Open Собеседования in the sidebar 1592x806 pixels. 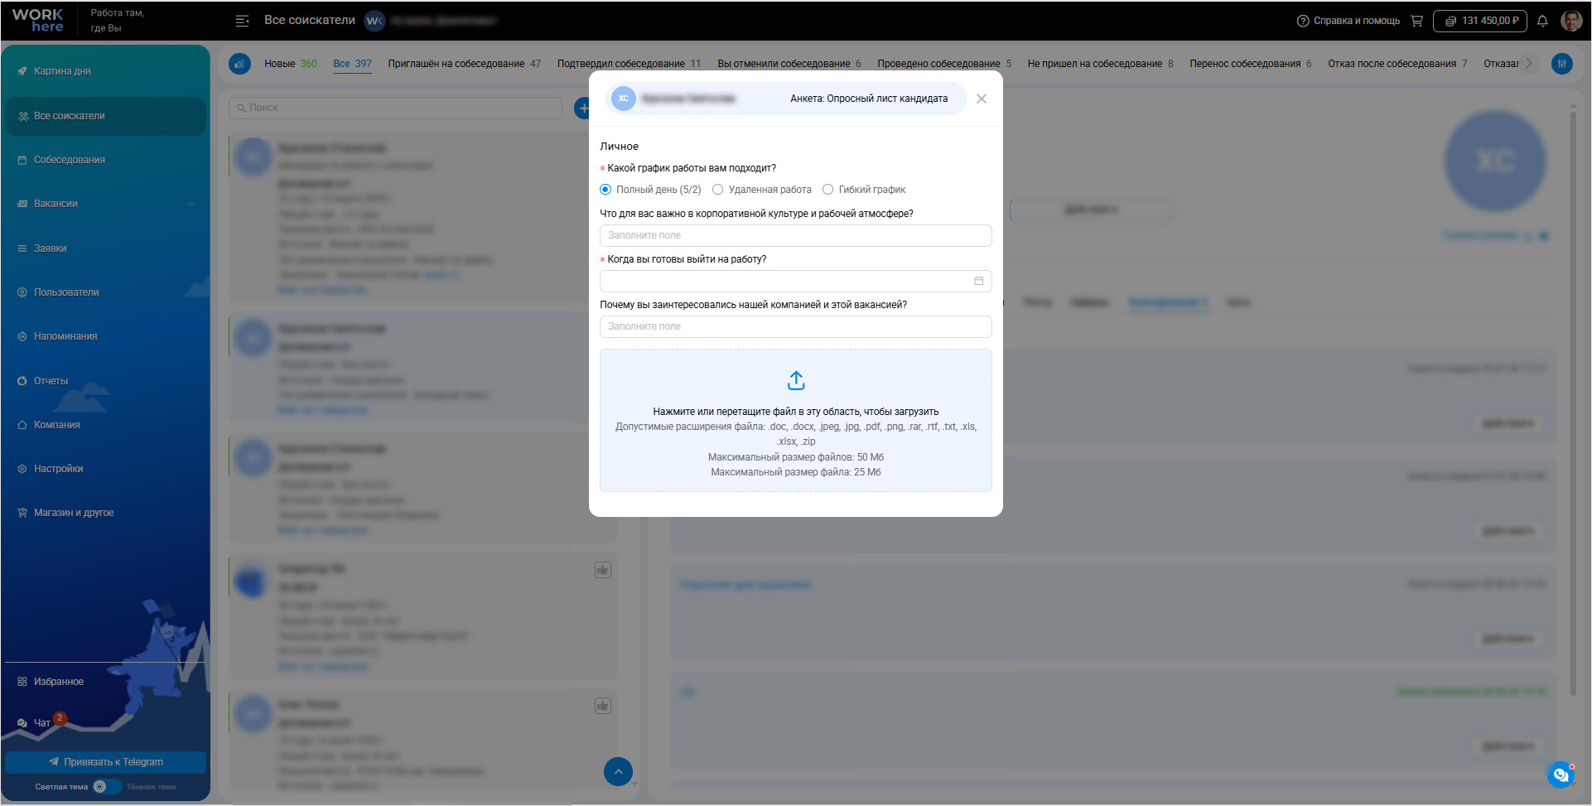[x=105, y=160]
